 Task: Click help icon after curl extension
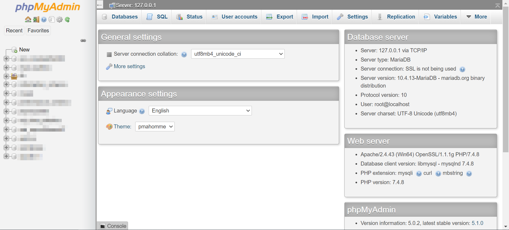pos(438,173)
